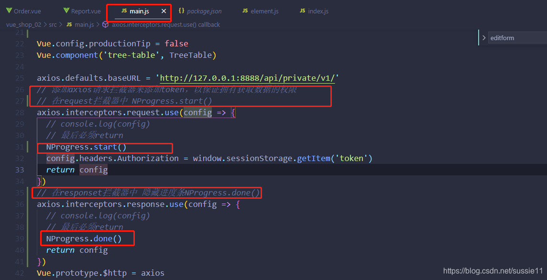The width and height of the screenshot is (547, 280).
Task: Select axios.interceptors.request.use() callback breadcrumb
Action: pyautogui.click(x=166, y=24)
